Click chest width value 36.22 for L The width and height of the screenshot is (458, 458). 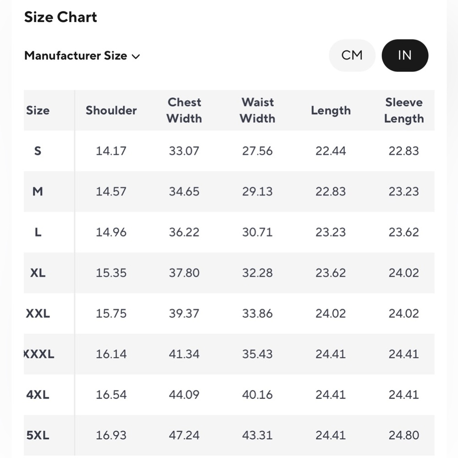184,232
